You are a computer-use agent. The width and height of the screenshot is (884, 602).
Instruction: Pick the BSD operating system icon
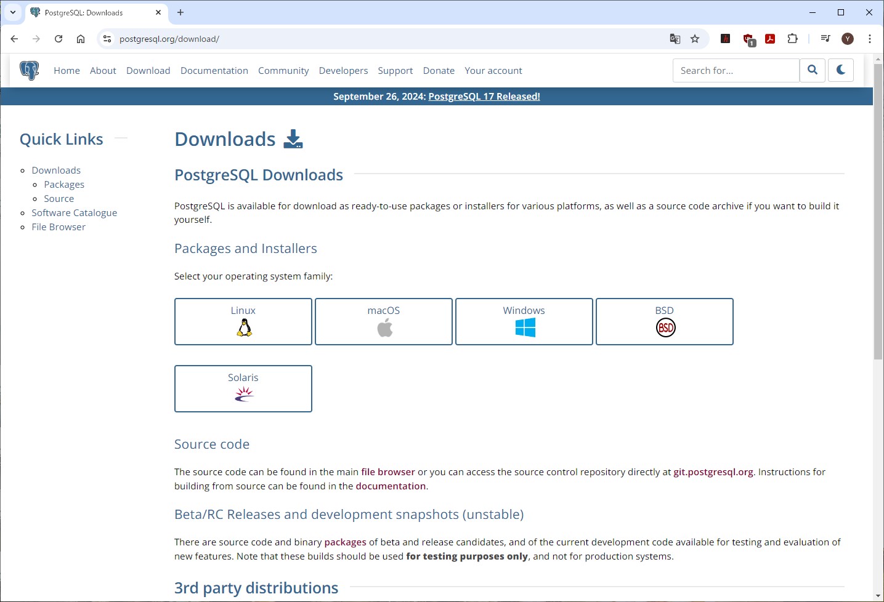[x=664, y=327]
